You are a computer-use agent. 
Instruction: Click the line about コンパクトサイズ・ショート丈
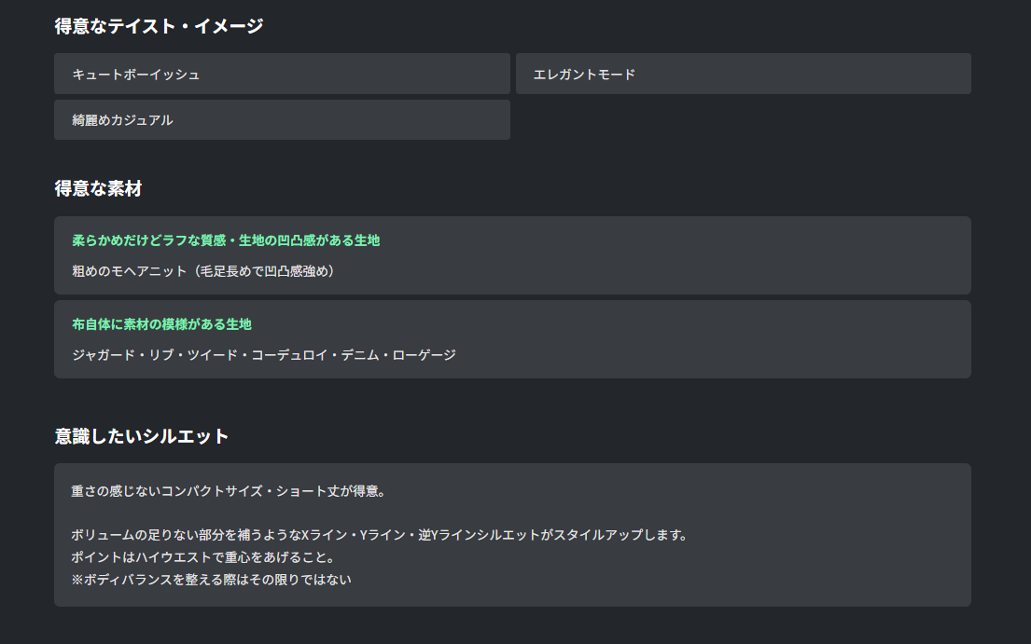click(229, 490)
